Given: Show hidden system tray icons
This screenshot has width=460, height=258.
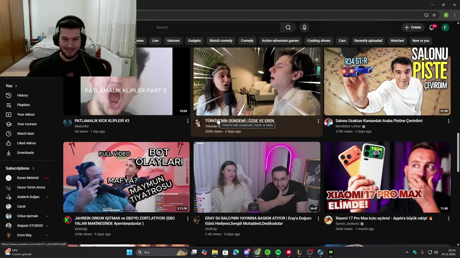Looking at the screenshot, I should (407, 252).
